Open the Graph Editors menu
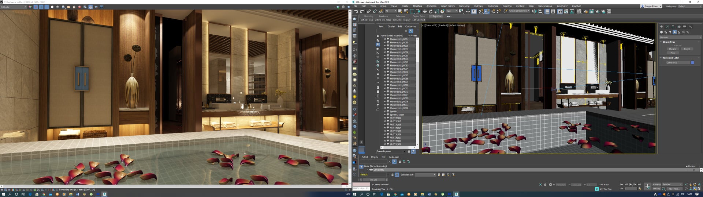Viewport: 703px width, 197px height. [x=447, y=6]
